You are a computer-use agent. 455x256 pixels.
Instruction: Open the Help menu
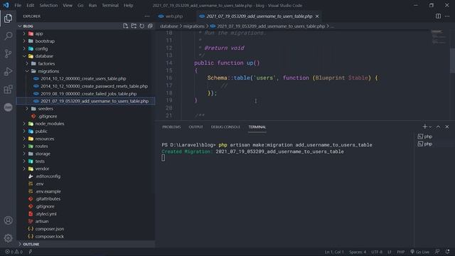coord(128,5)
